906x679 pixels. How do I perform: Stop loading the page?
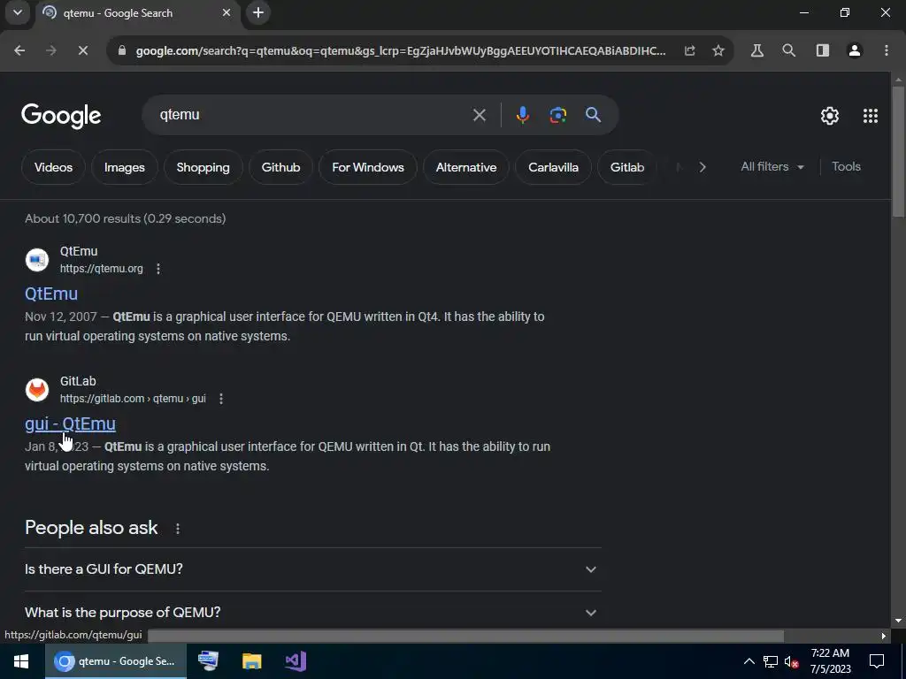[83, 50]
